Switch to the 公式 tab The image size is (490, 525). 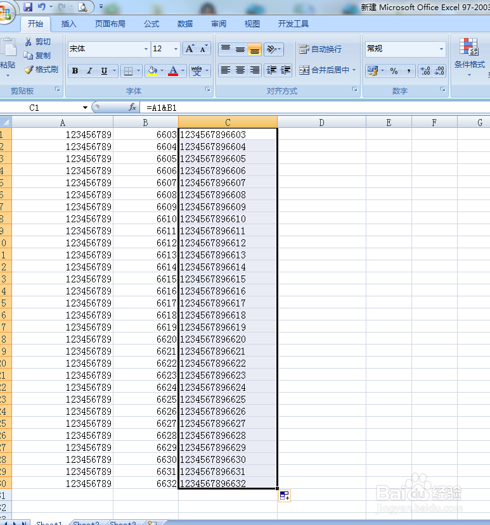pos(152,24)
